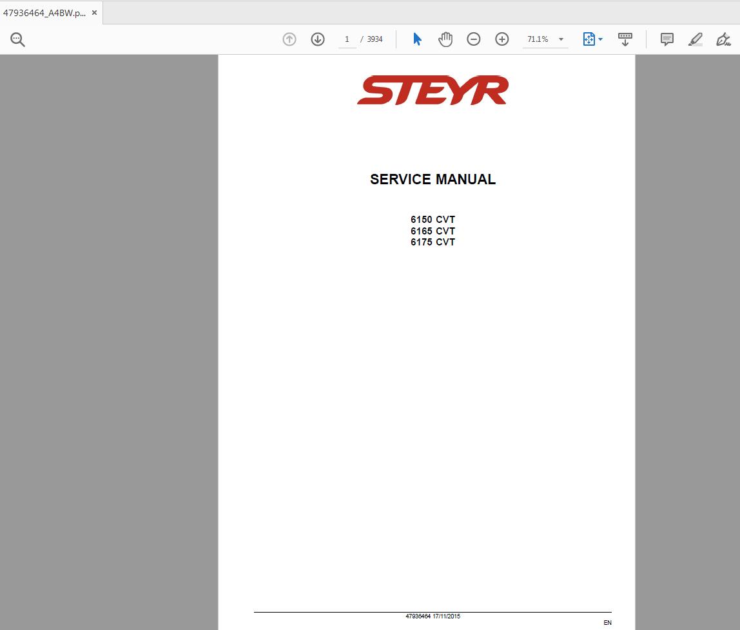
Task: Activate the Hand tool
Action: 445,39
